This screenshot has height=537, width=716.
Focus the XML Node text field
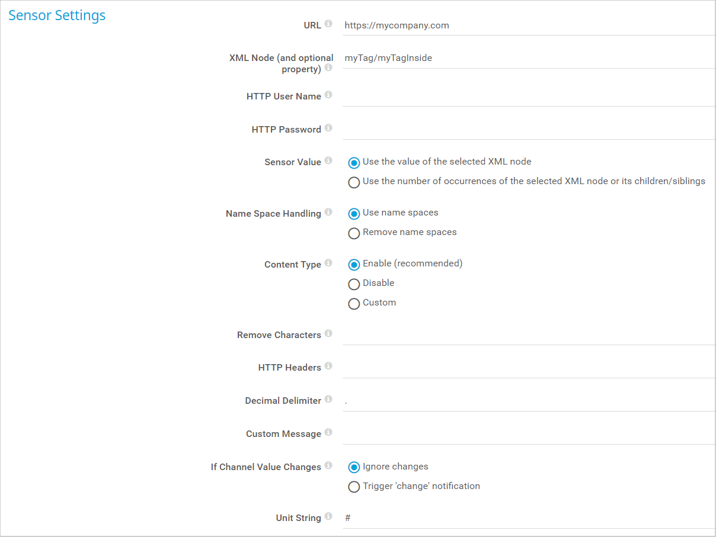pos(528,59)
